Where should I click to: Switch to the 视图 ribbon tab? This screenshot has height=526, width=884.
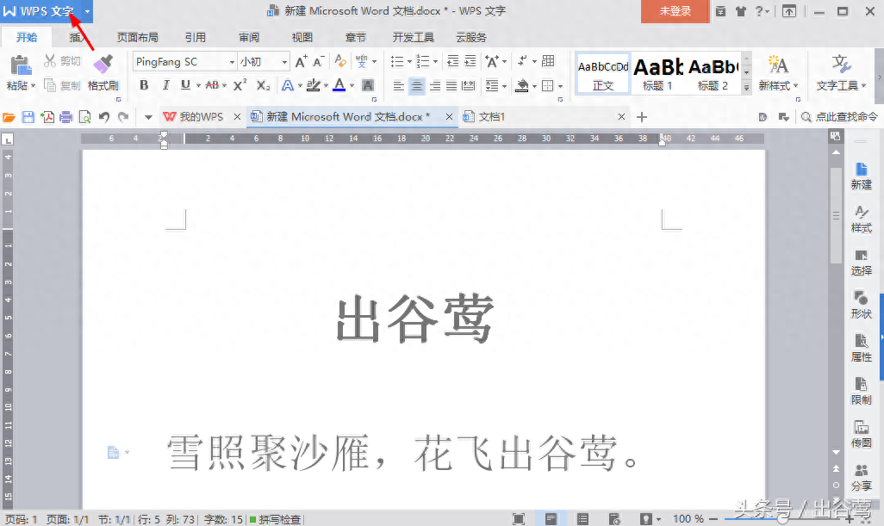(302, 37)
